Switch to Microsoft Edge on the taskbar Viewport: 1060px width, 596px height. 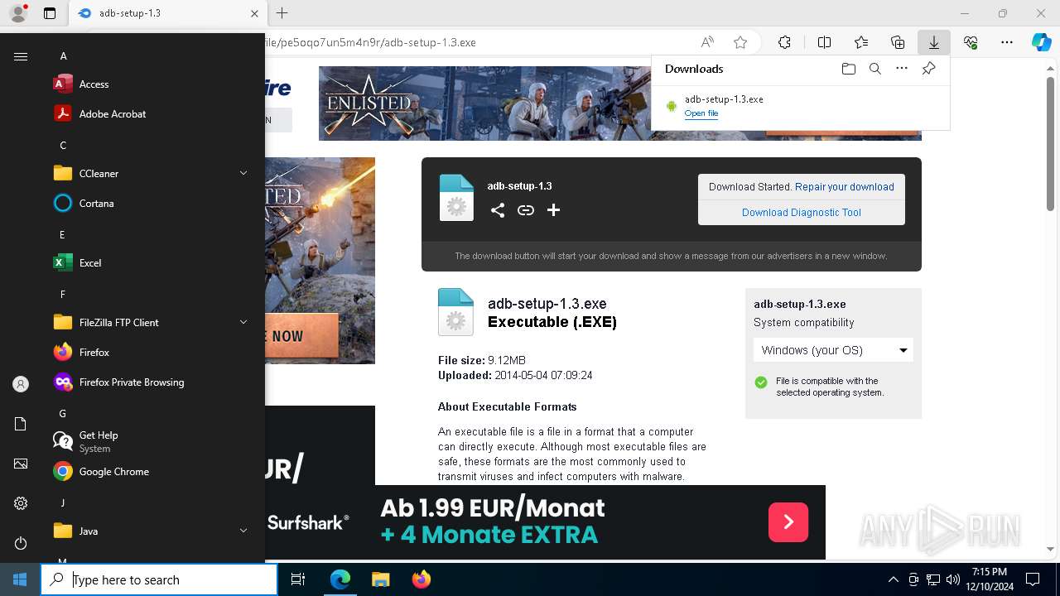pos(340,579)
